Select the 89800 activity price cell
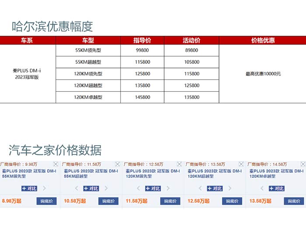Screen dimensions: 306x229 191,51
